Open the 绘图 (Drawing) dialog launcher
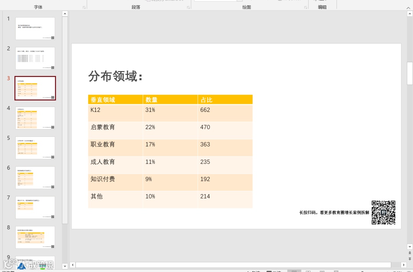 point(306,7)
